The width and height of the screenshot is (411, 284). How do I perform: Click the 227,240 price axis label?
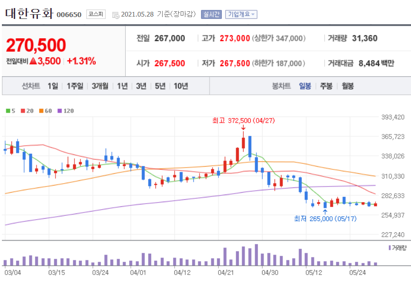pyautogui.click(x=393, y=235)
